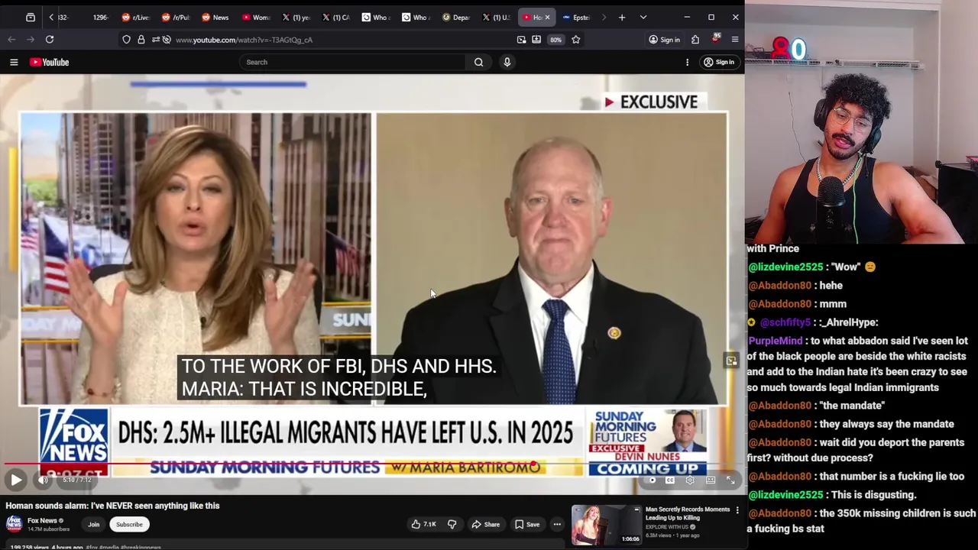Switch to the 1296- tab
The width and height of the screenshot is (978, 550).
click(x=100, y=17)
